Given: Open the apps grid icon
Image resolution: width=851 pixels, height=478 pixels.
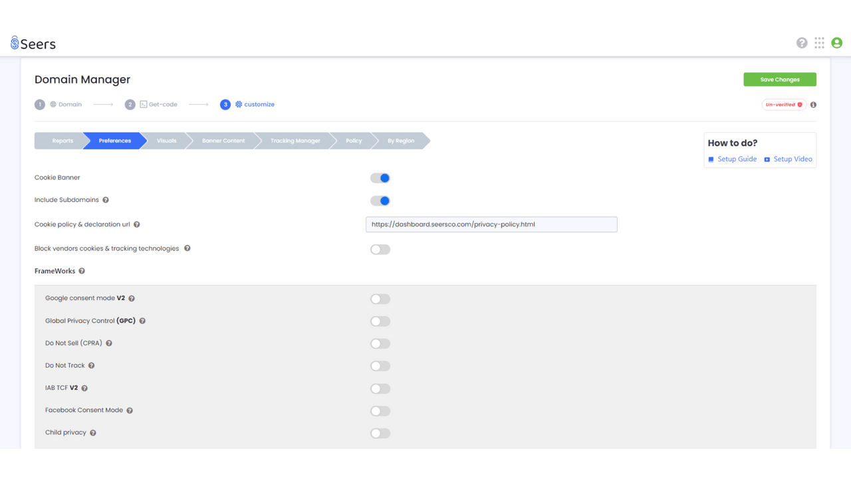Looking at the screenshot, I should click(x=819, y=42).
